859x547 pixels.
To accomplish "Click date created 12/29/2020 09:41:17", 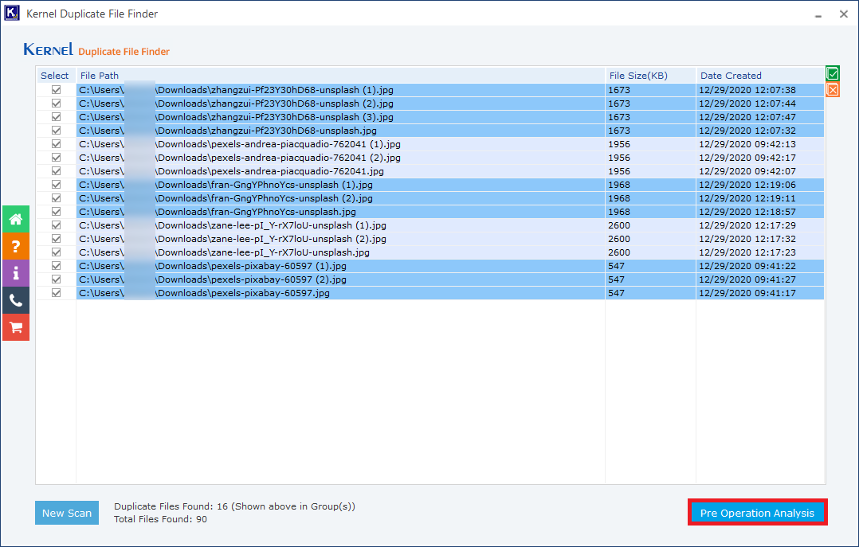I will tap(747, 293).
